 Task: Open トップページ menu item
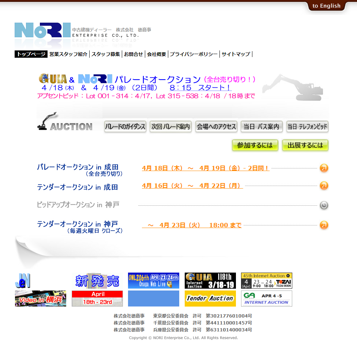point(31,54)
